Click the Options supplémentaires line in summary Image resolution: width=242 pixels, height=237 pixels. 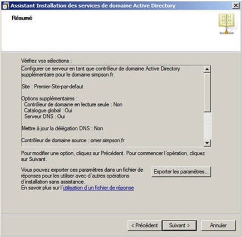49,98
